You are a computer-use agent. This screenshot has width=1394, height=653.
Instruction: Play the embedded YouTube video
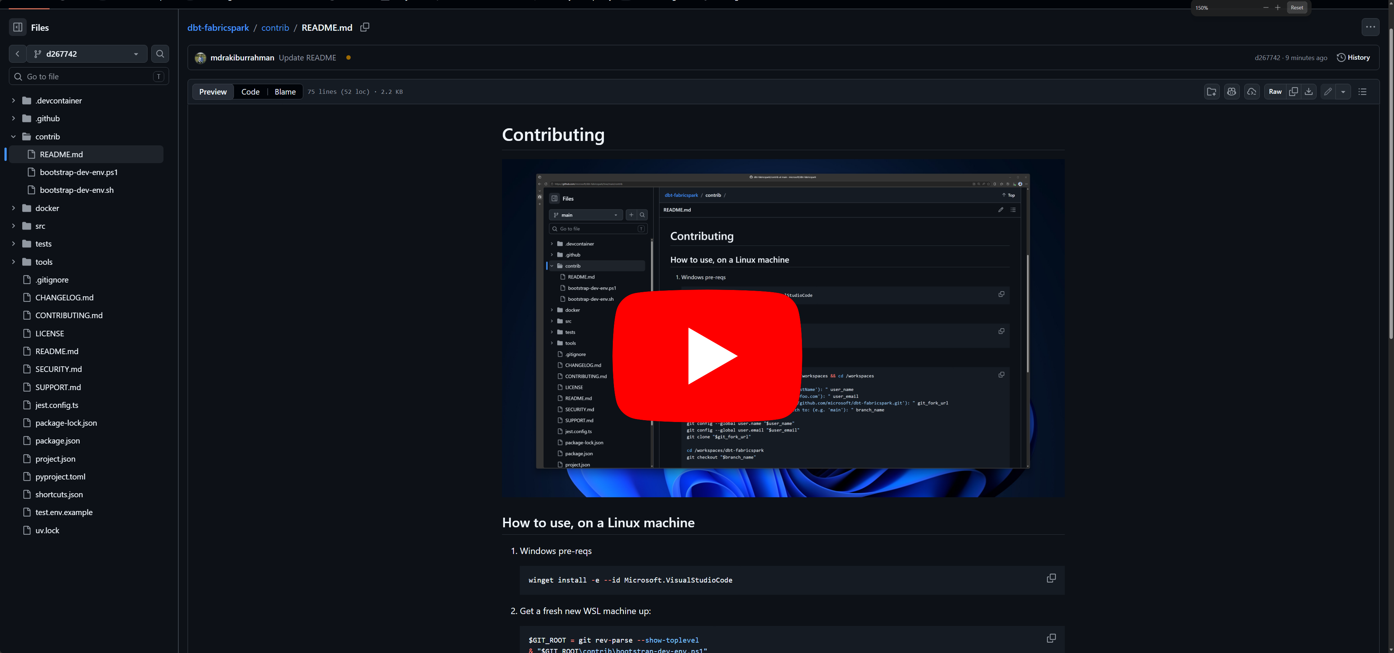707,356
